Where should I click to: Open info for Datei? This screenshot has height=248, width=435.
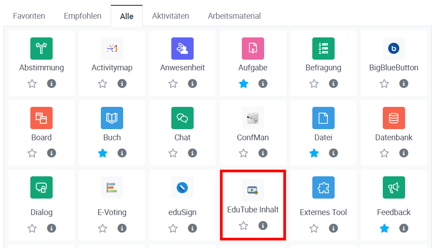(333, 153)
